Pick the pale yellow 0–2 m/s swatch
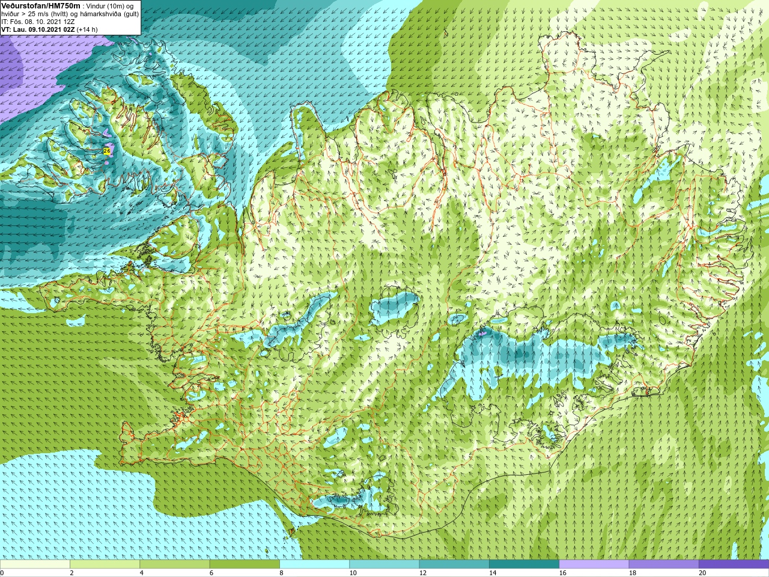Screen dimensions: 769x577 pyautogui.click(x=35, y=564)
